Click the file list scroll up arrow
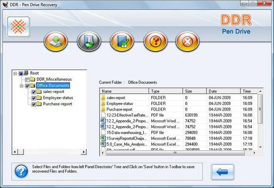 [x=260, y=91]
